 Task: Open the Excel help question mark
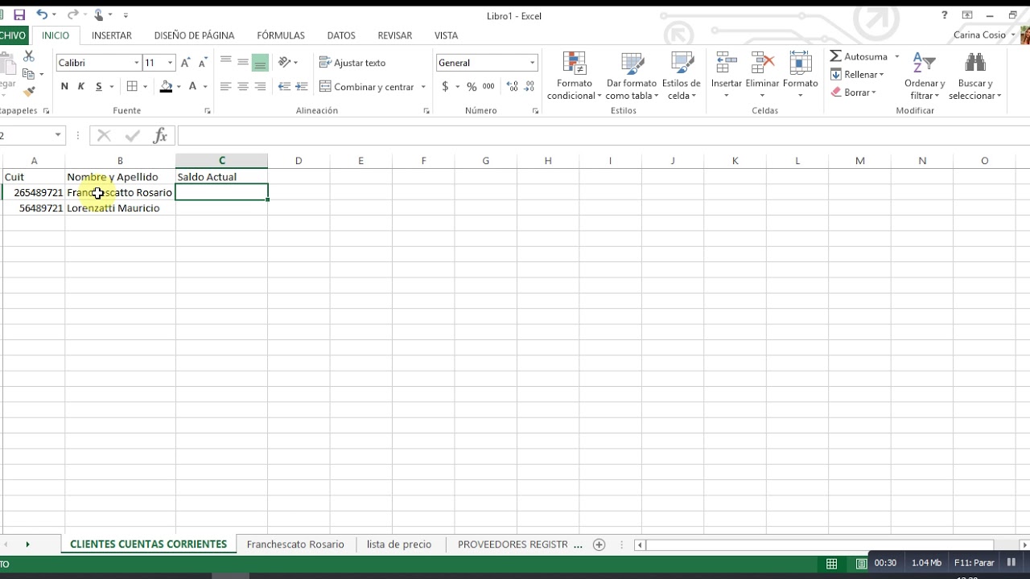click(x=945, y=15)
